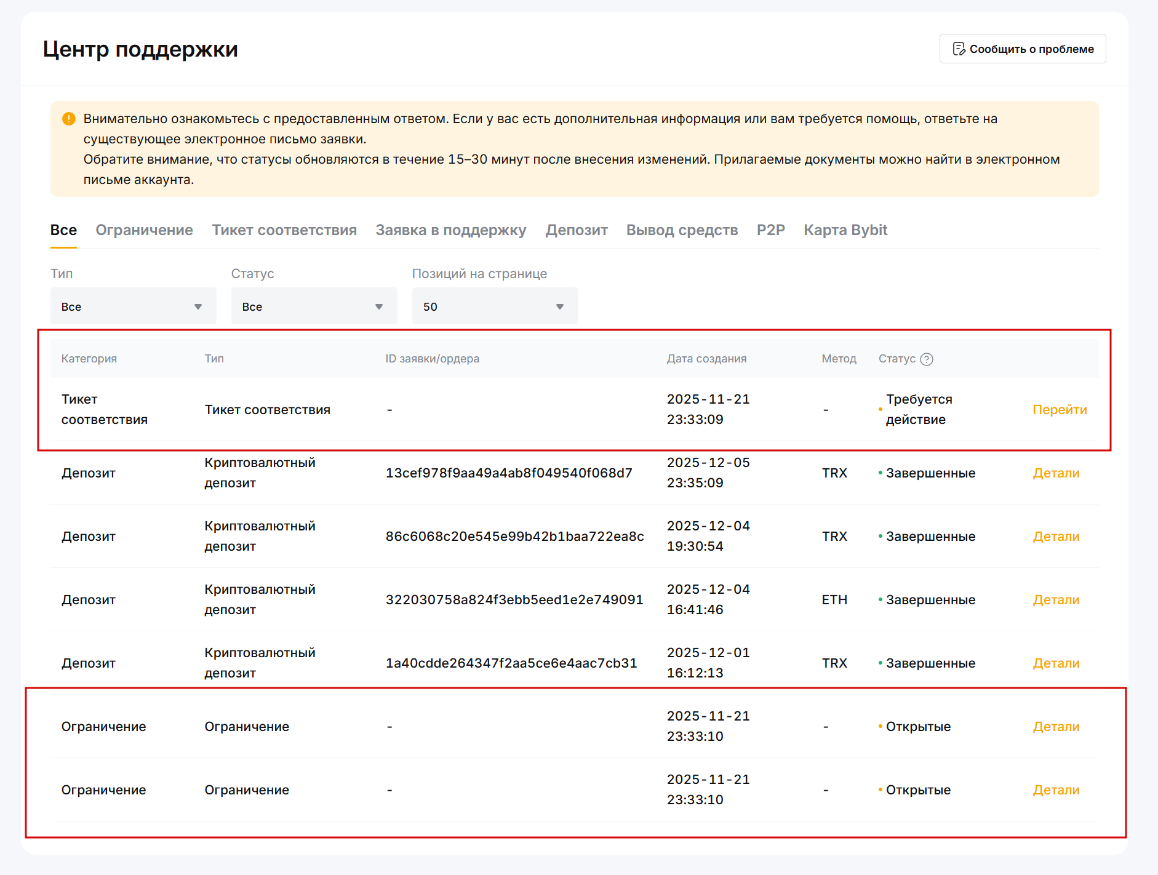Click the 'Категория' column header
Viewport: 1158px width, 875px height.
pyautogui.click(x=89, y=359)
